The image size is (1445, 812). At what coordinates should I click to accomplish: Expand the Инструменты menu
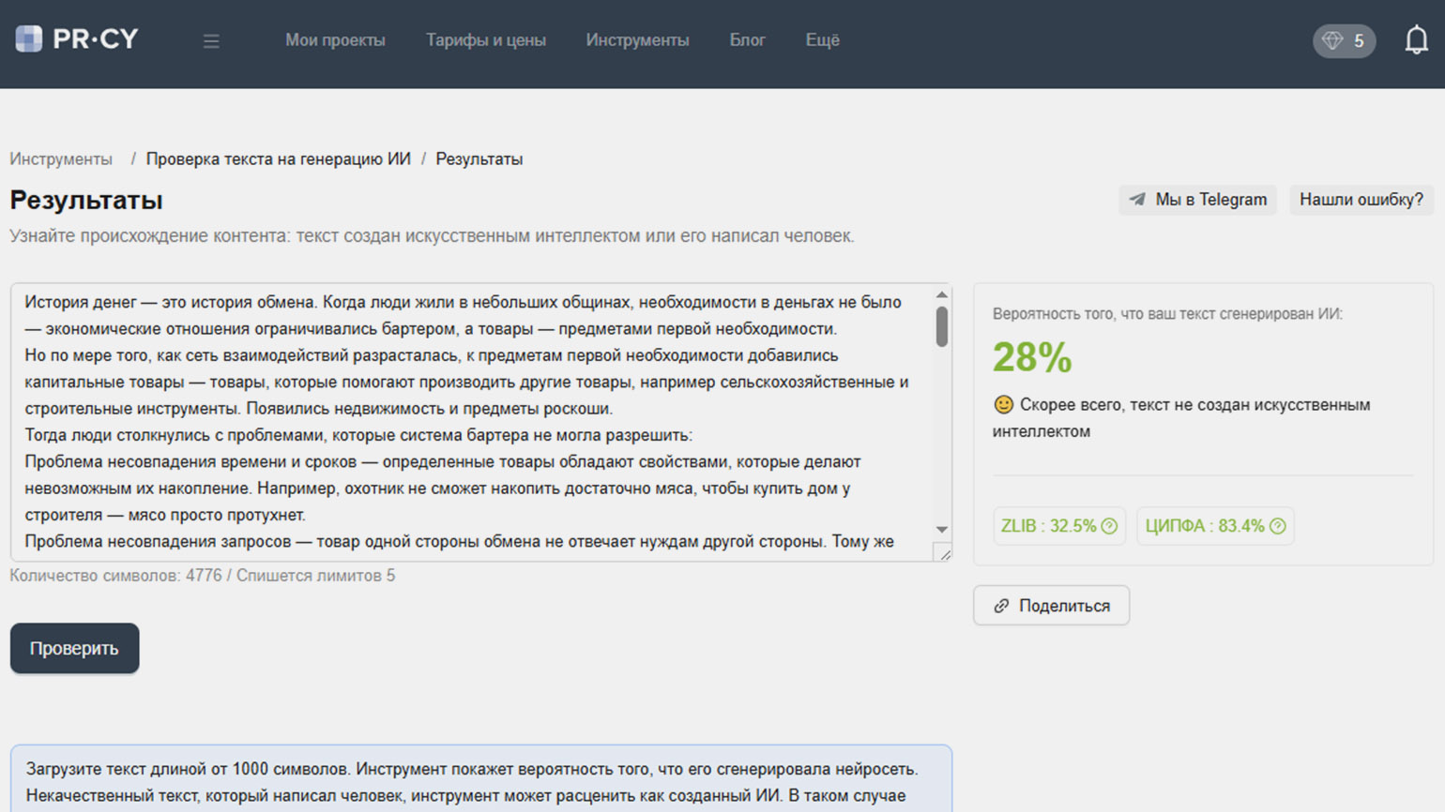[637, 40]
